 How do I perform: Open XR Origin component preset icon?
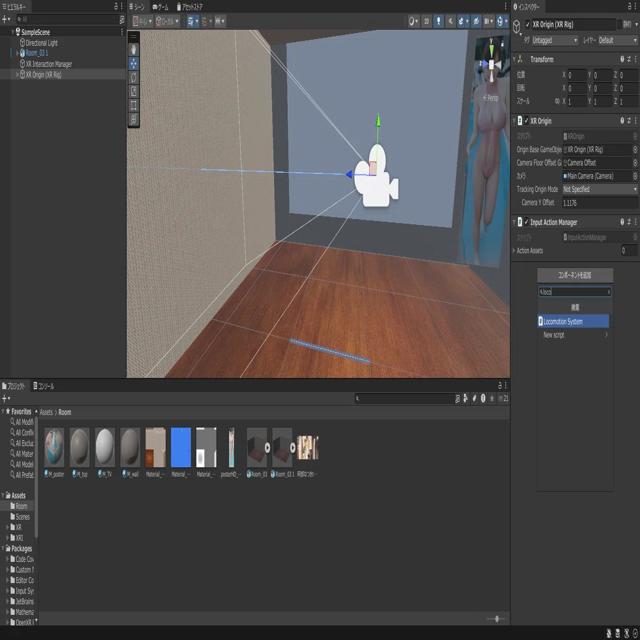(x=629, y=121)
